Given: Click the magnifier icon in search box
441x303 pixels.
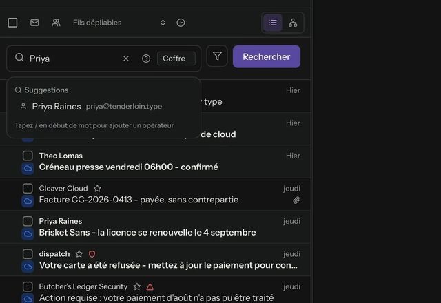Looking at the screenshot, I should pyautogui.click(x=19, y=58).
